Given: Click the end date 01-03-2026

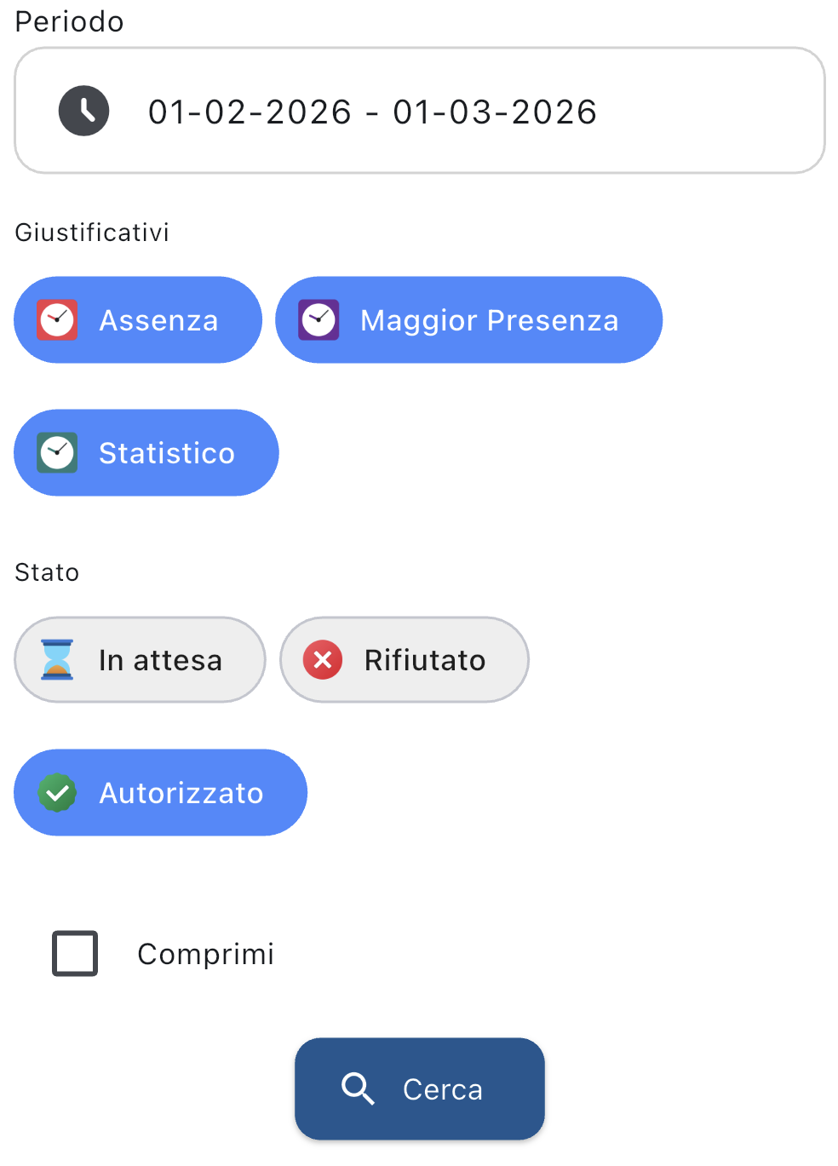Looking at the screenshot, I should (x=495, y=112).
